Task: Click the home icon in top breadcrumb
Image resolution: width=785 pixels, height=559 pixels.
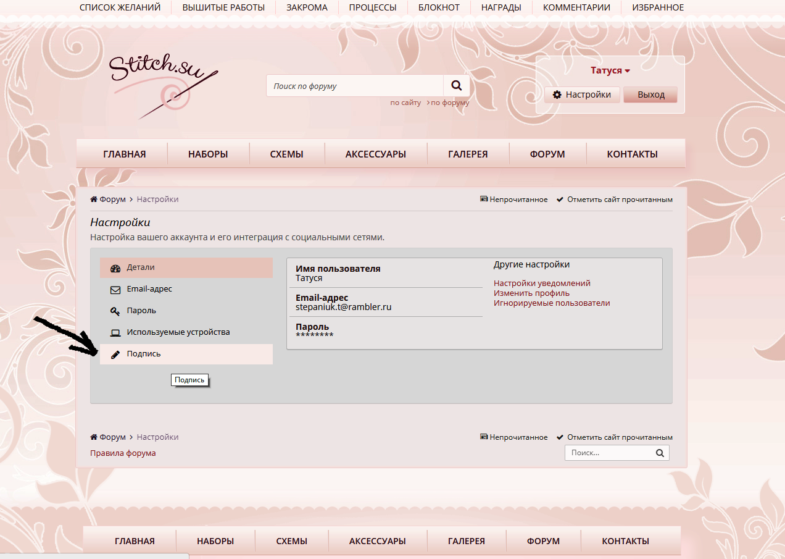Action: [94, 200]
